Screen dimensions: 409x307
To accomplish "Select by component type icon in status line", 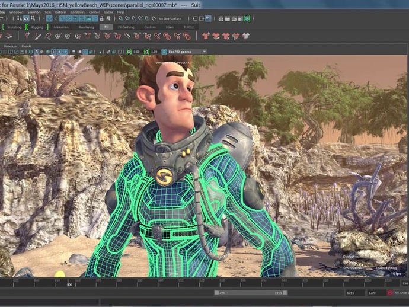I will [x=33, y=18].
